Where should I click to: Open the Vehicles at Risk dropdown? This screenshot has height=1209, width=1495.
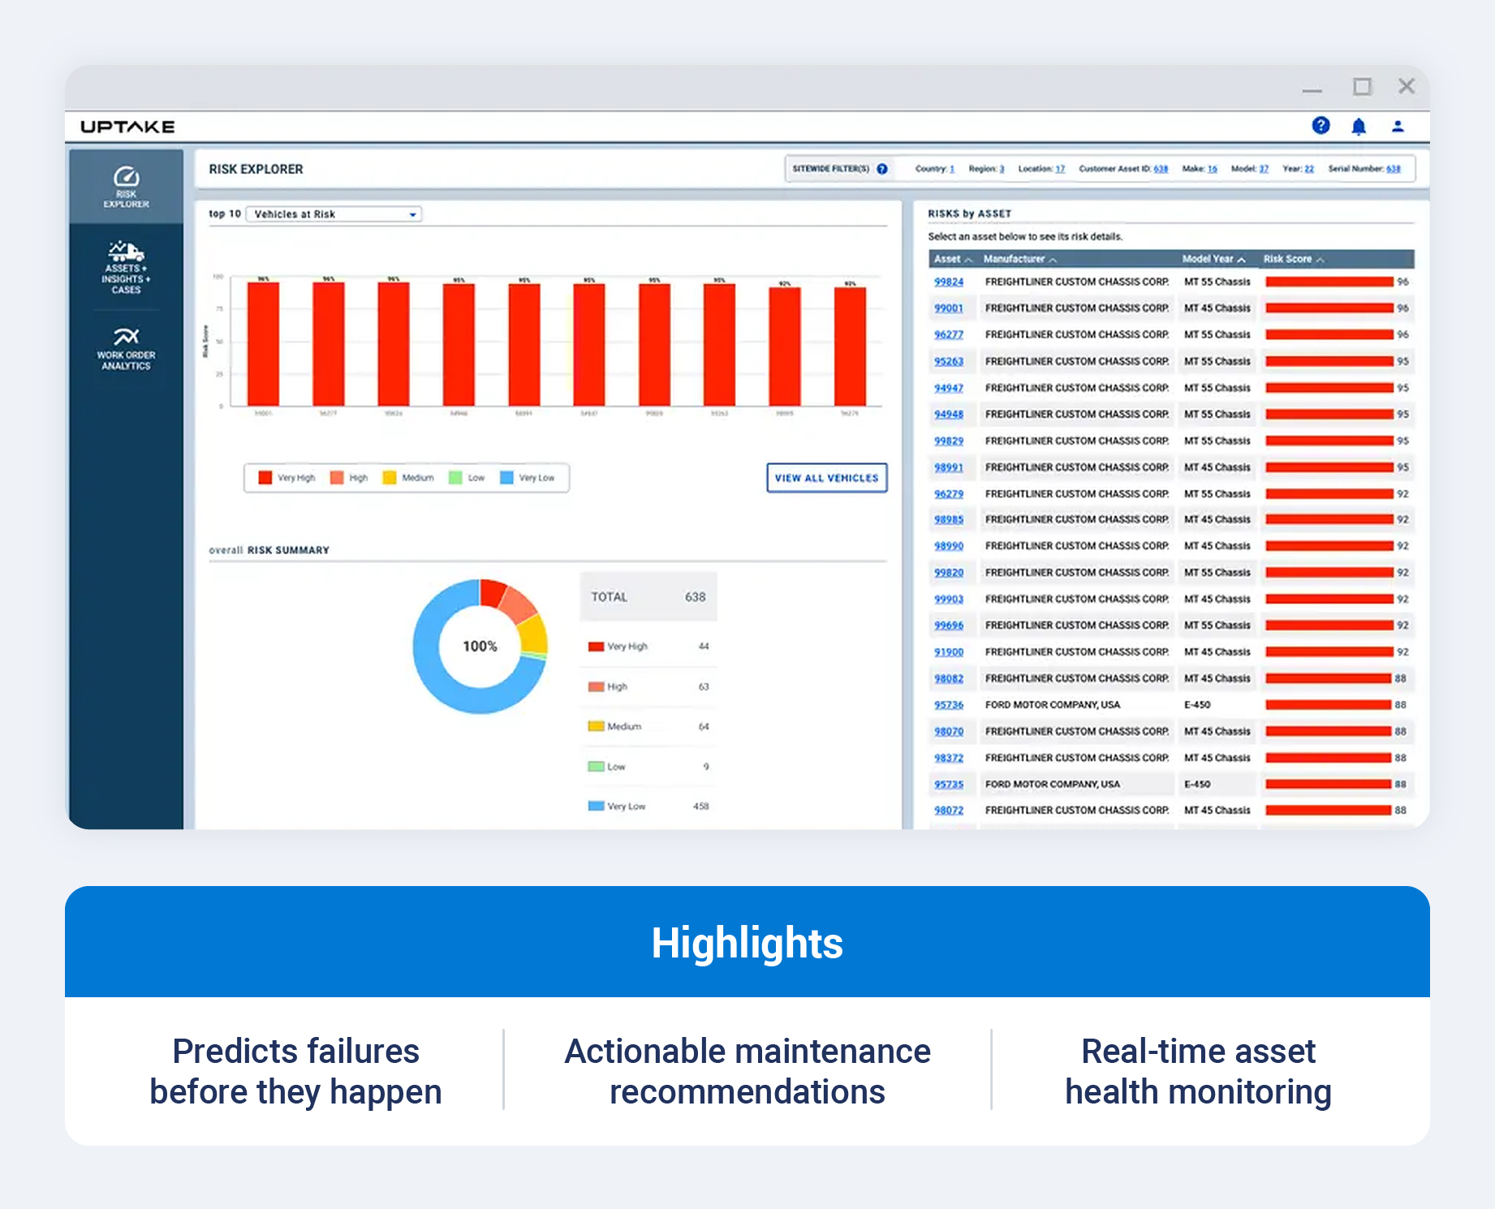(334, 214)
